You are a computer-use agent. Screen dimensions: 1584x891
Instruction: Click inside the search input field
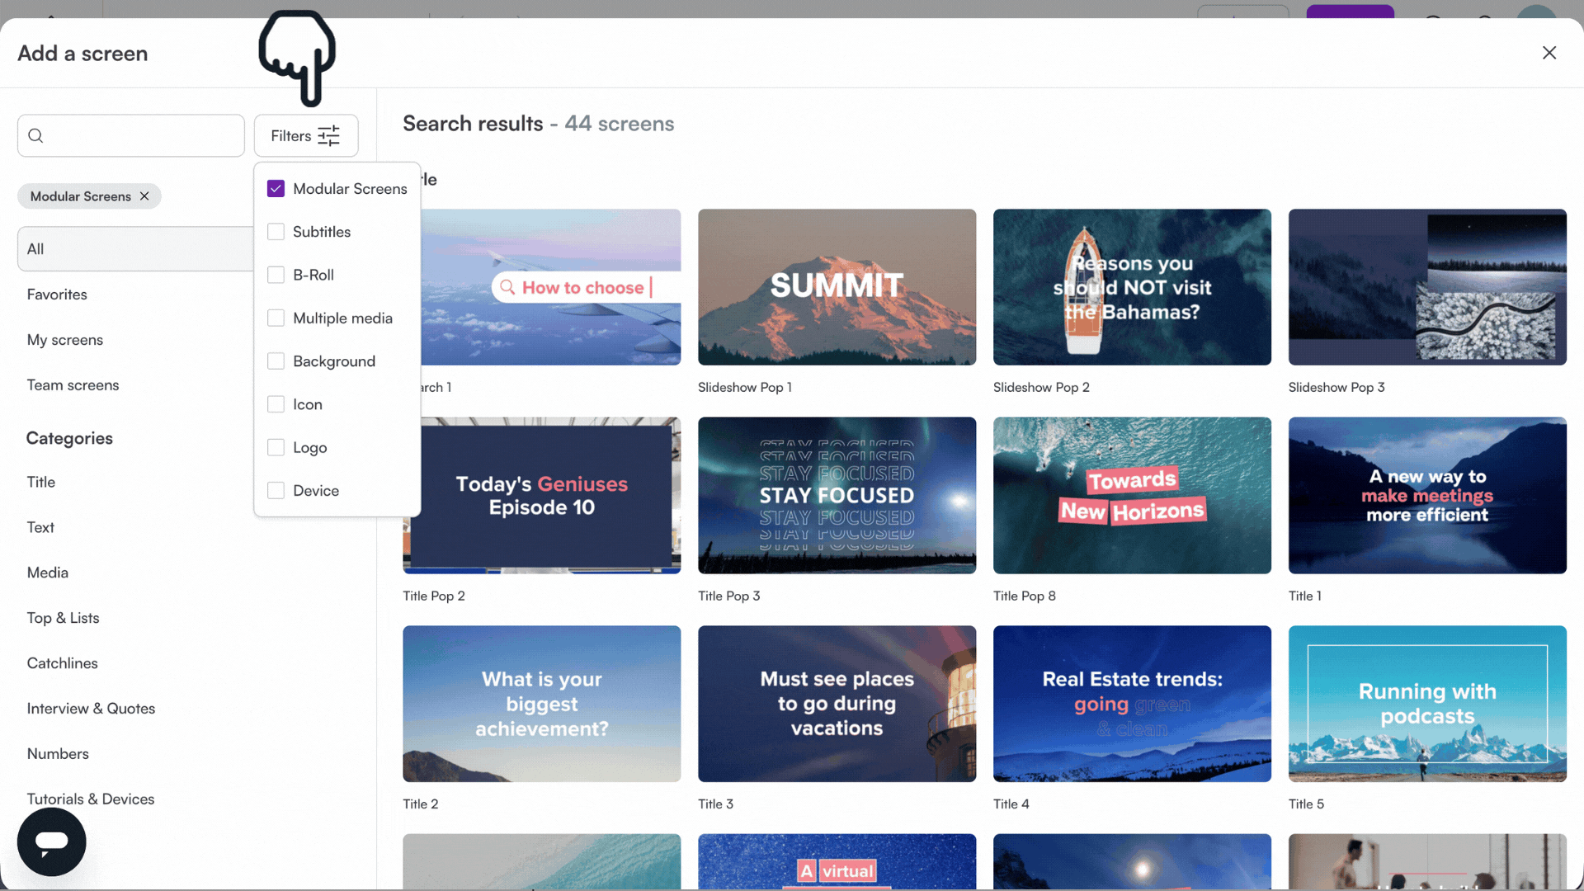pyautogui.click(x=130, y=135)
